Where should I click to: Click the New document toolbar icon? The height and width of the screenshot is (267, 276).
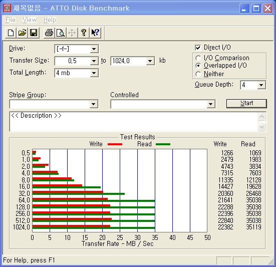pos(11,33)
